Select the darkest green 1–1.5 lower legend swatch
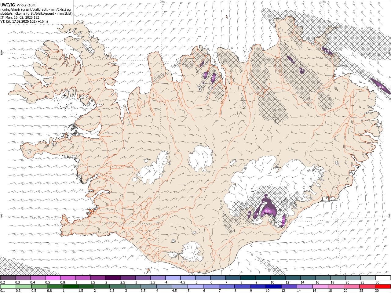The image size is (391, 293). pyautogui.click(x=70, y=286)
